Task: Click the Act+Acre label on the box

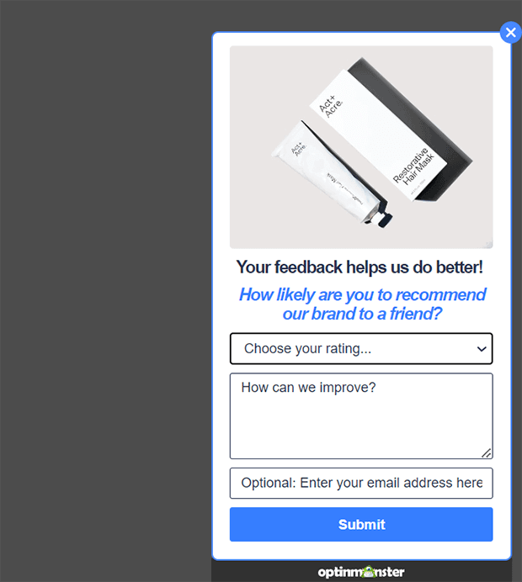Action: (x=331, y=107)
